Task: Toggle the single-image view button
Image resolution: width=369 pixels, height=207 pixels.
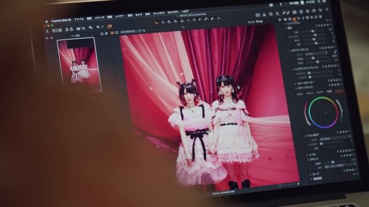Action: coord(116,33)
